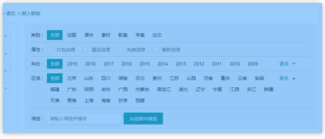
Task: Select the 教案 category
Action: pyautogui.click(x=123, y=35)
